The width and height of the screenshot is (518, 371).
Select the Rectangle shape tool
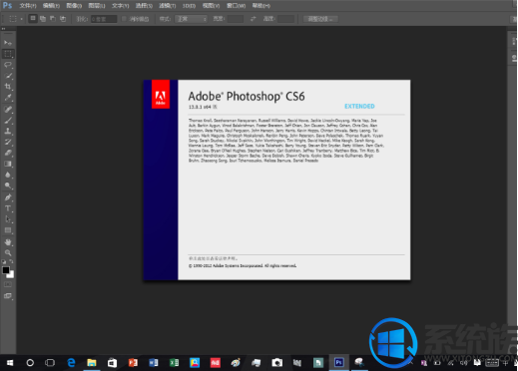click(8, 230)
